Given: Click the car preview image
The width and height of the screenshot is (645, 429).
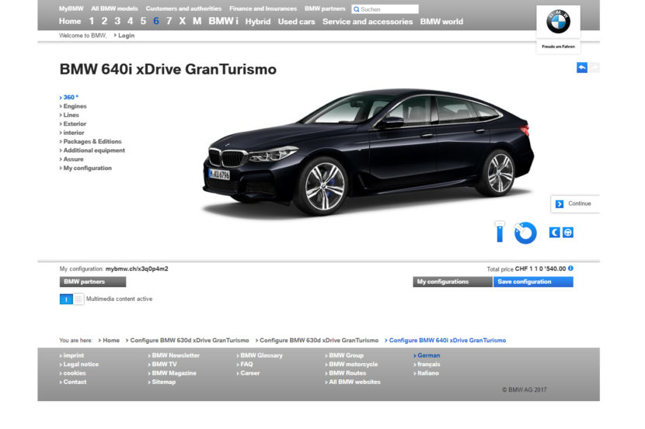Looking at the screenshot, I should click(x=368, y=152).
